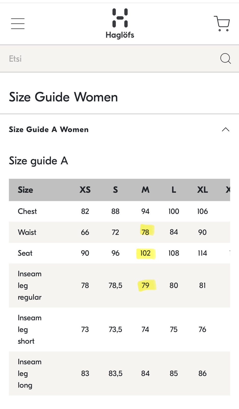Open the hamburger navigation menu
The image size is (239, 409).
click(18, 24)
